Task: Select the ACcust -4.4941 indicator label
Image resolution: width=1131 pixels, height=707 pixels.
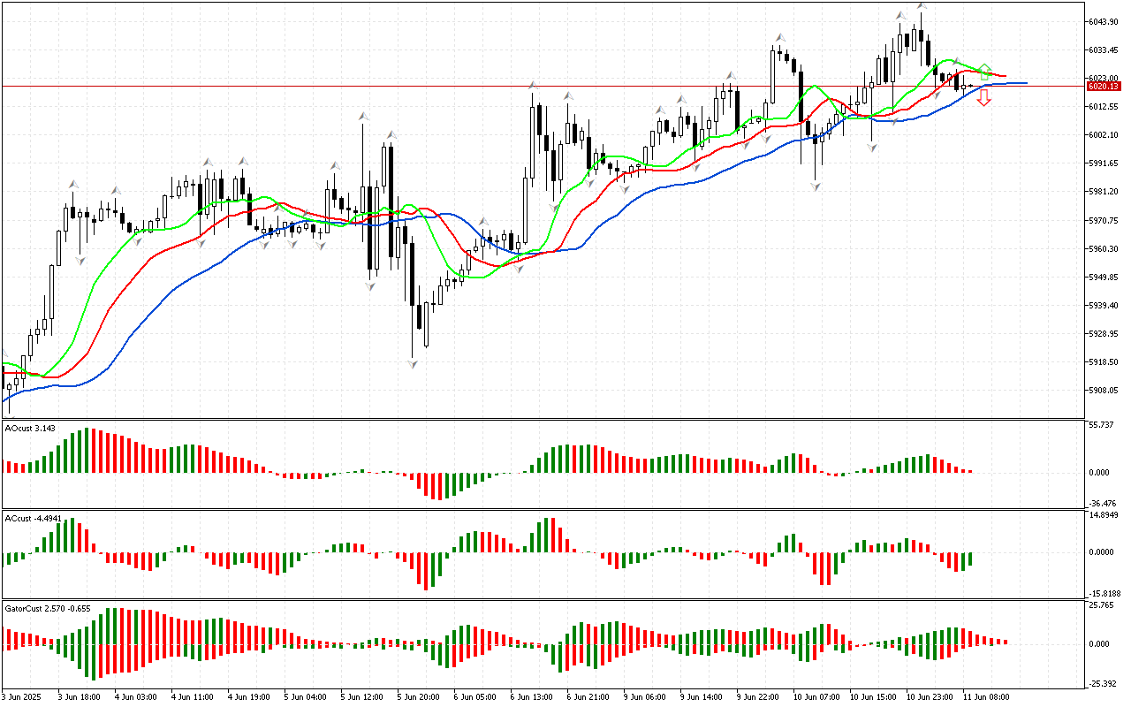Action: coord(33,518)
